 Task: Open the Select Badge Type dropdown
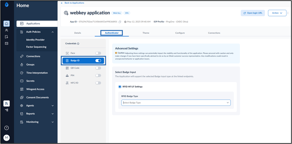[x=176, y=103]
